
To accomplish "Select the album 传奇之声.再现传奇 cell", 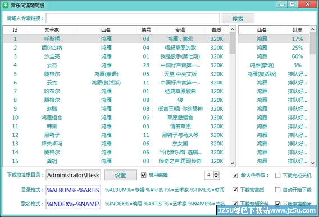I will (x=180, y=161).
